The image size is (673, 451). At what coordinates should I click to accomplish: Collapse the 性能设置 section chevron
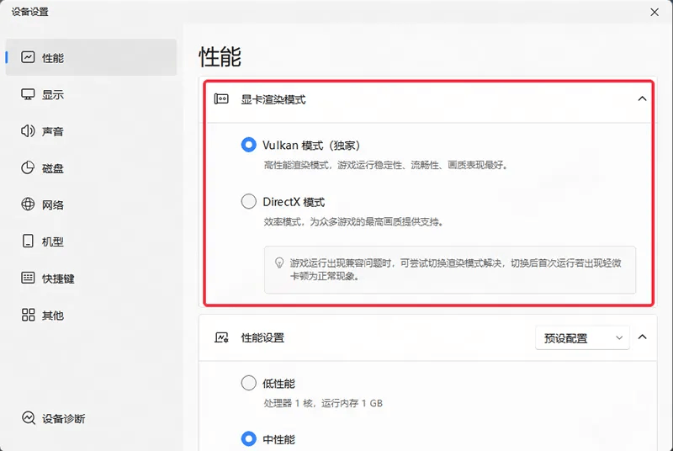coord(642,337)
